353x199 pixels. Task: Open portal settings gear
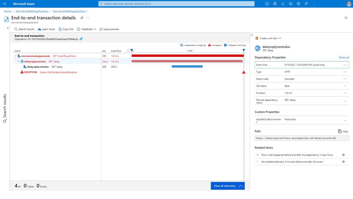click(x=290, y=4)
